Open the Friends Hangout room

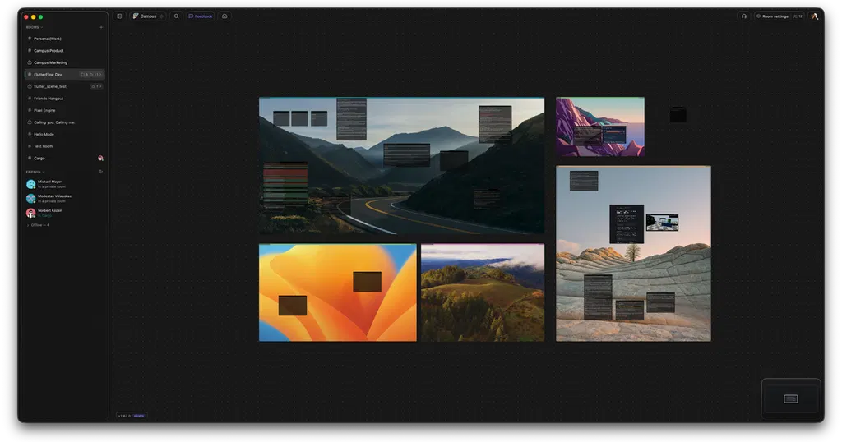[x=64, y=98]
